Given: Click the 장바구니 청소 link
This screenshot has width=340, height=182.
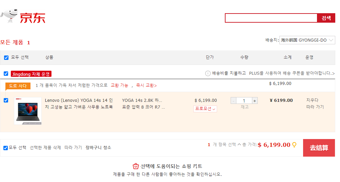Looking at the screenshot, I should pos(99,147).
